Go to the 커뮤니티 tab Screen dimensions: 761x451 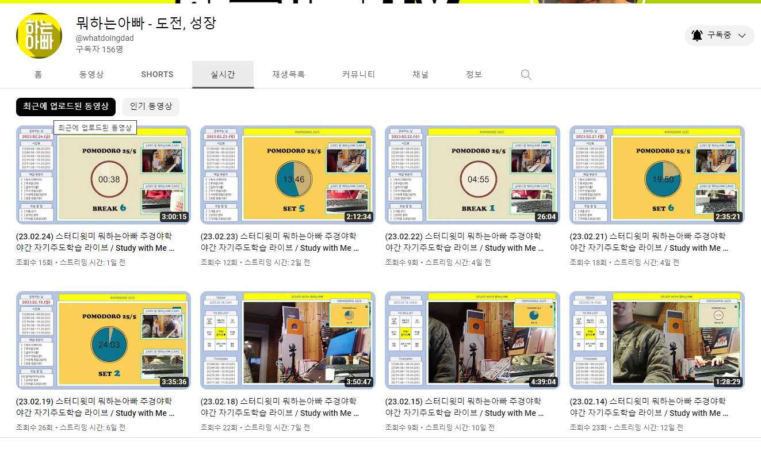(x=358, y=75)
